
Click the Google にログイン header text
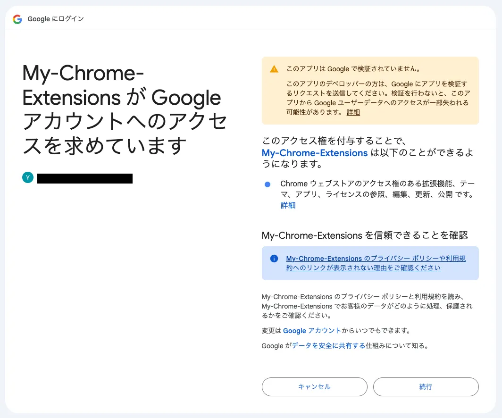pos(56,19)
